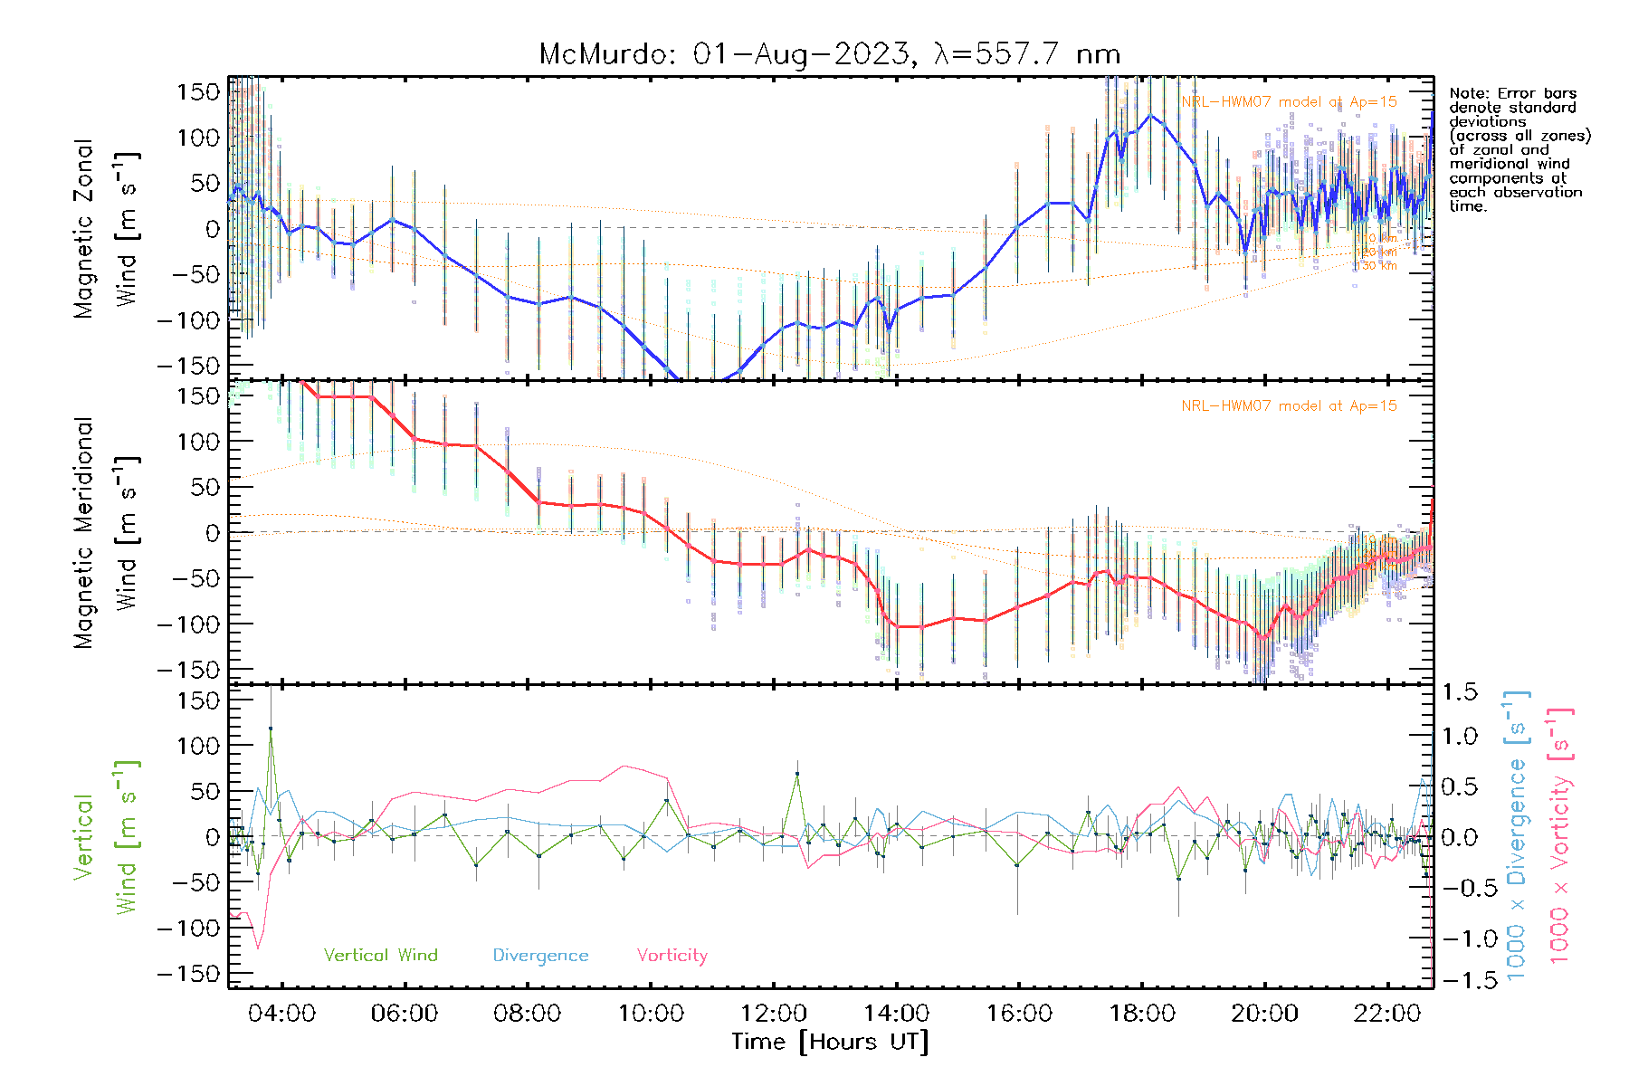The width and height of the screenshot is (1629, 1086).
Task: Click the 1000 x Vorticity right axis title
Action: click(1559, 835)
